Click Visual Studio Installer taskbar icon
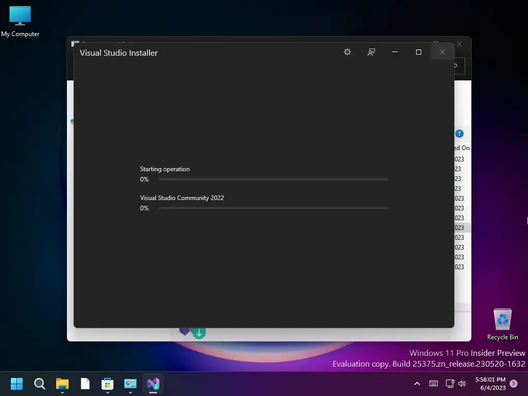Image resolution: width=528 pixels, height=396 pixels. click(153, 384)
